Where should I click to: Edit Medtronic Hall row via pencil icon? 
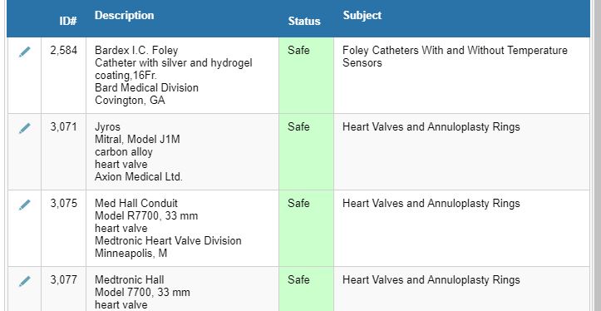coord(25,281)
